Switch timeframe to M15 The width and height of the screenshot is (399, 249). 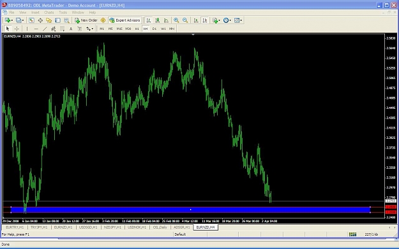click(x=119, y=29)
